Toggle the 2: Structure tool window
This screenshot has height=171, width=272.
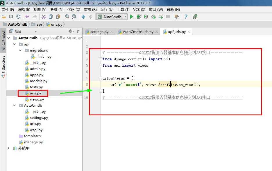click(3, 66)
